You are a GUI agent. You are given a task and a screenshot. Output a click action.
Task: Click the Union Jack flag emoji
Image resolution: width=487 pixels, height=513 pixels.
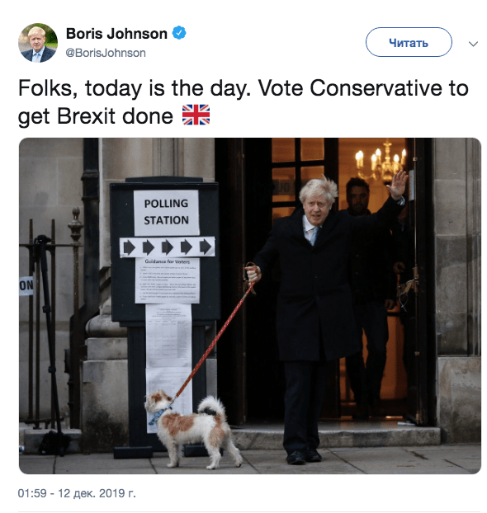[196, 115]
